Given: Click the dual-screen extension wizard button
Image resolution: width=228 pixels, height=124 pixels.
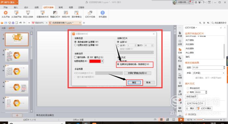Looking at the screenshot, I should pos(137,73).
